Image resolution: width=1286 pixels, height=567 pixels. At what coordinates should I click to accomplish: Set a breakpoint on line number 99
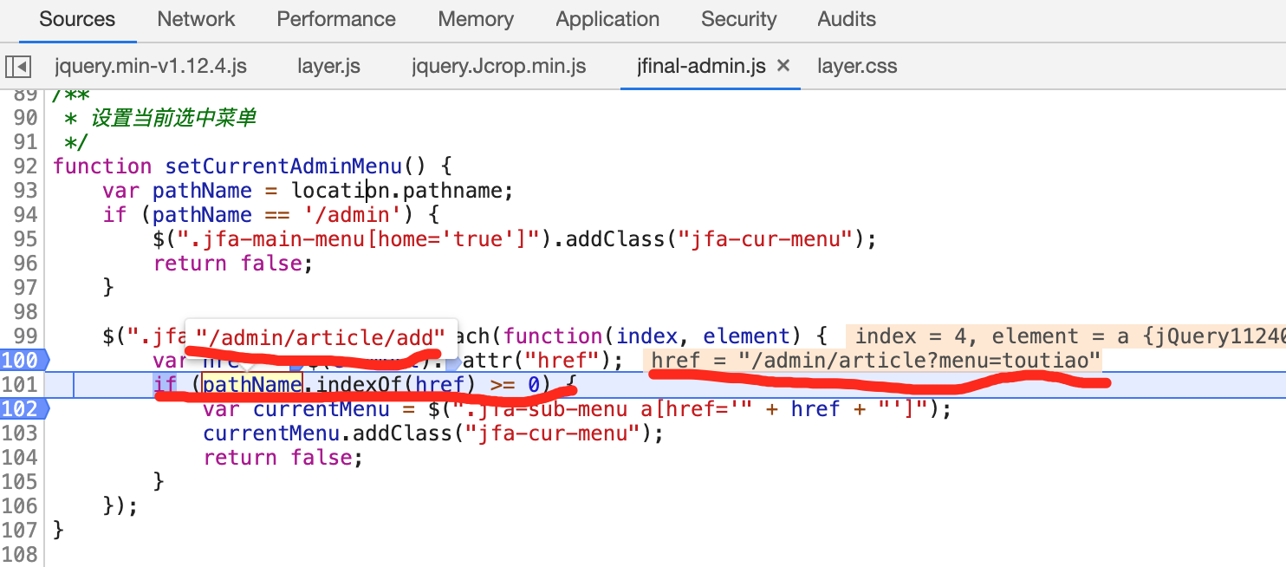26,336
